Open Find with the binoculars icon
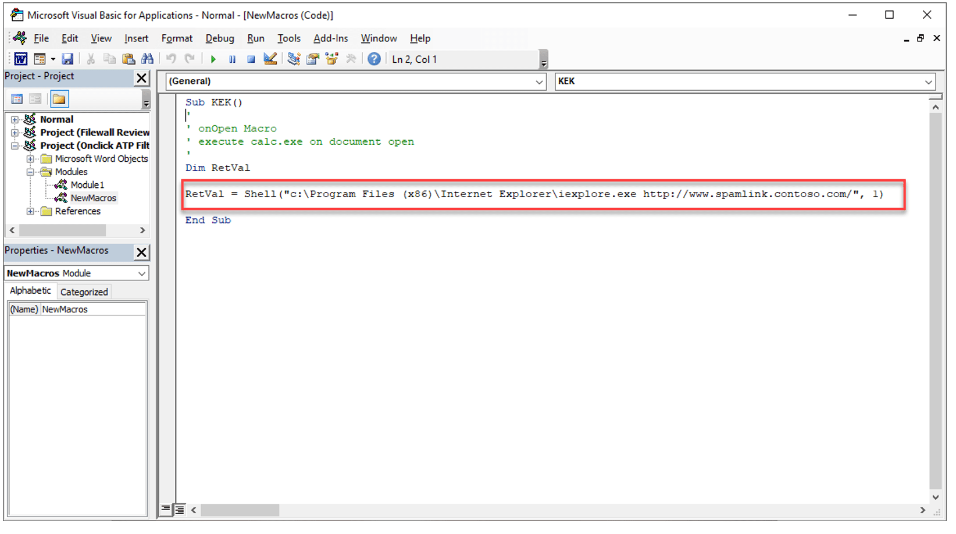 147,59
